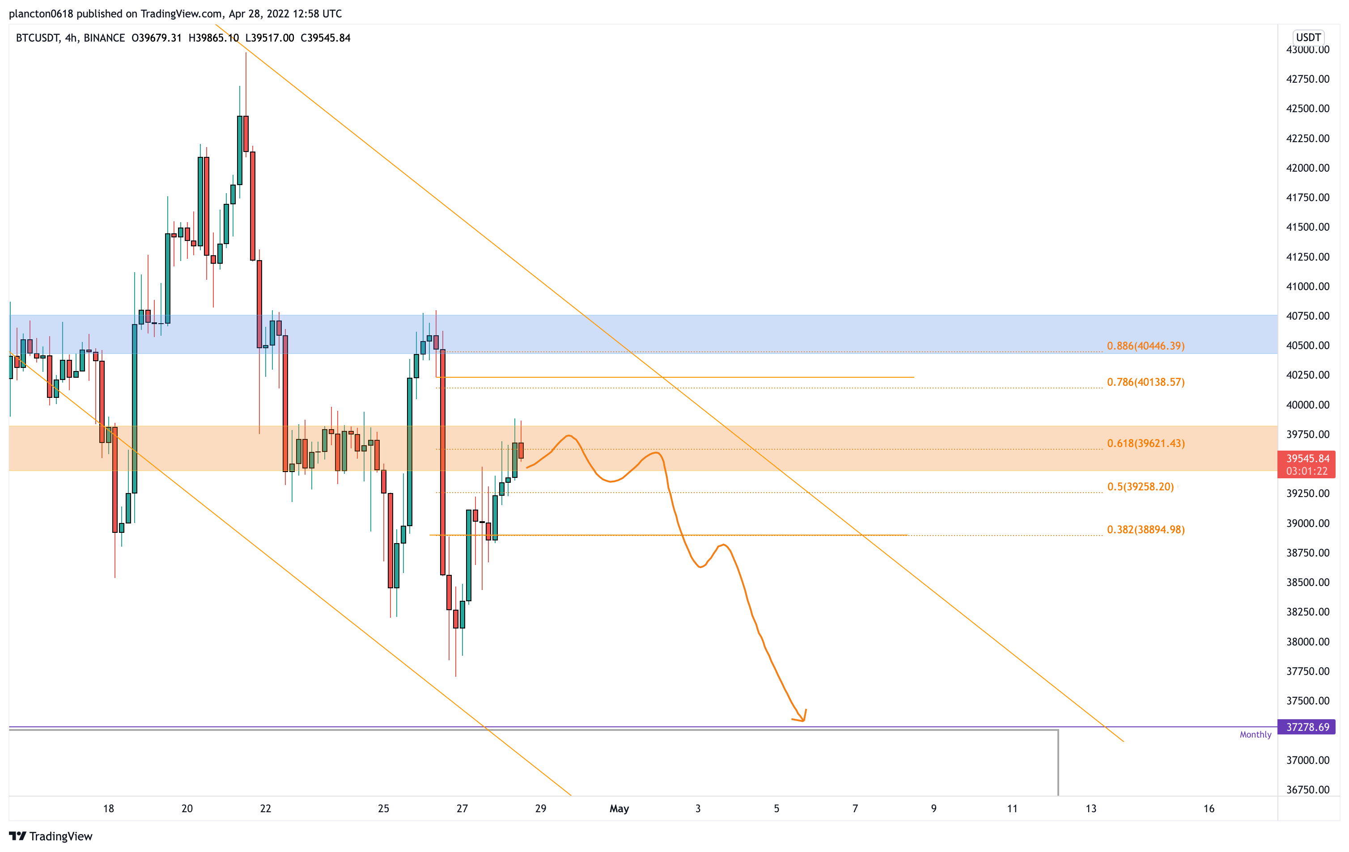Click the small purple Monthly line label
This screenshot has width=1349, height=852.
click(1256, 734)
